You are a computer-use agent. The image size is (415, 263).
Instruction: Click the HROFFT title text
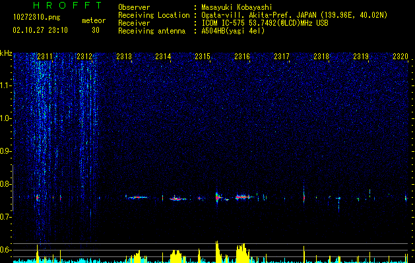[x=68, y=5]
